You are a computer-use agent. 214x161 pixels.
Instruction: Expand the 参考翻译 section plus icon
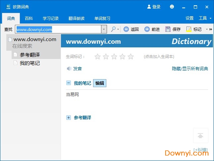[x=69, y=118]
